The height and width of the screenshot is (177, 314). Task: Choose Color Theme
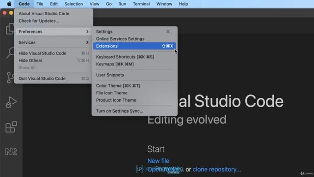click(x=134, y=86)
